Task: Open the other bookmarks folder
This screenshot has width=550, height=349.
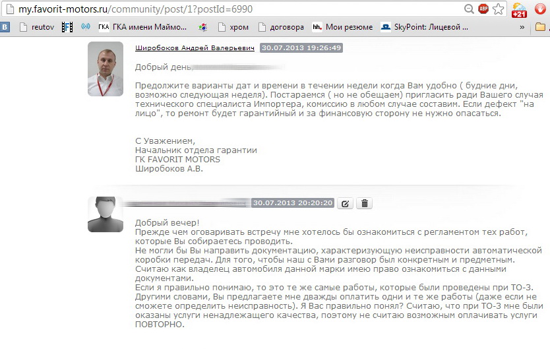Action: click(541, 26)
